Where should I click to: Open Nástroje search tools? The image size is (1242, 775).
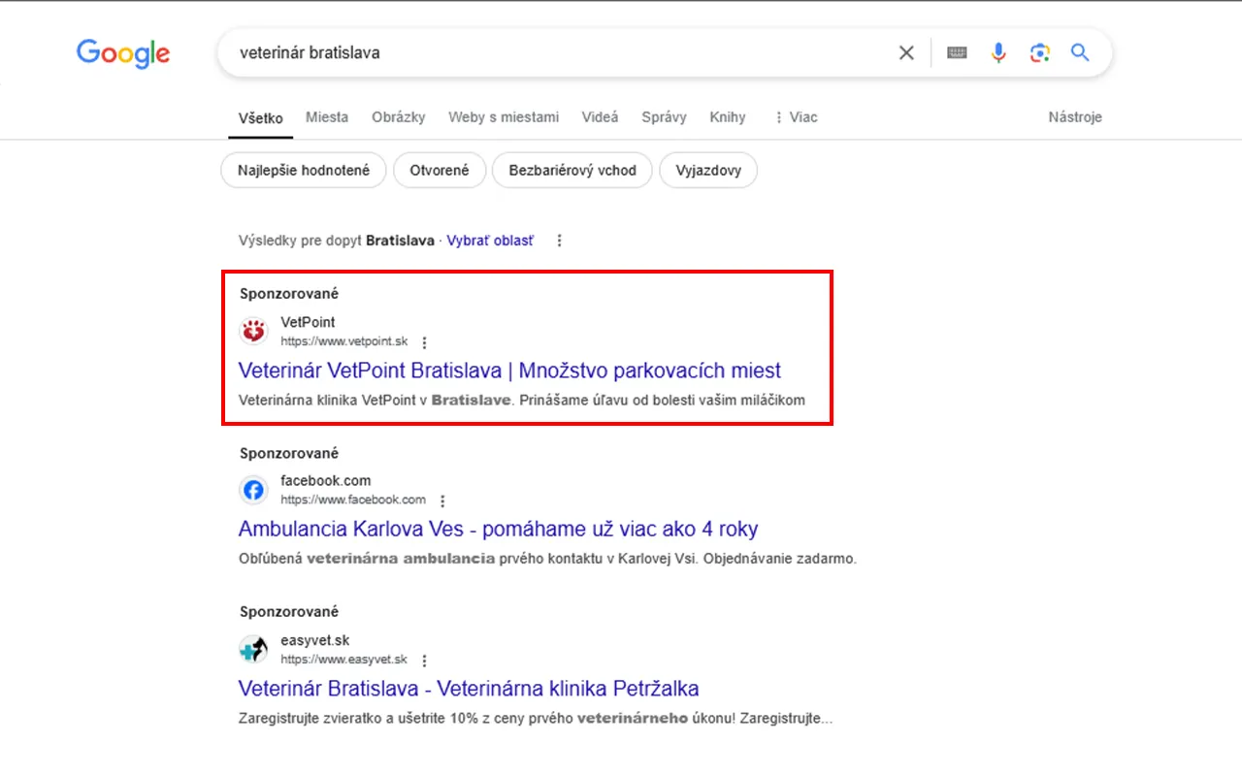1075,117
